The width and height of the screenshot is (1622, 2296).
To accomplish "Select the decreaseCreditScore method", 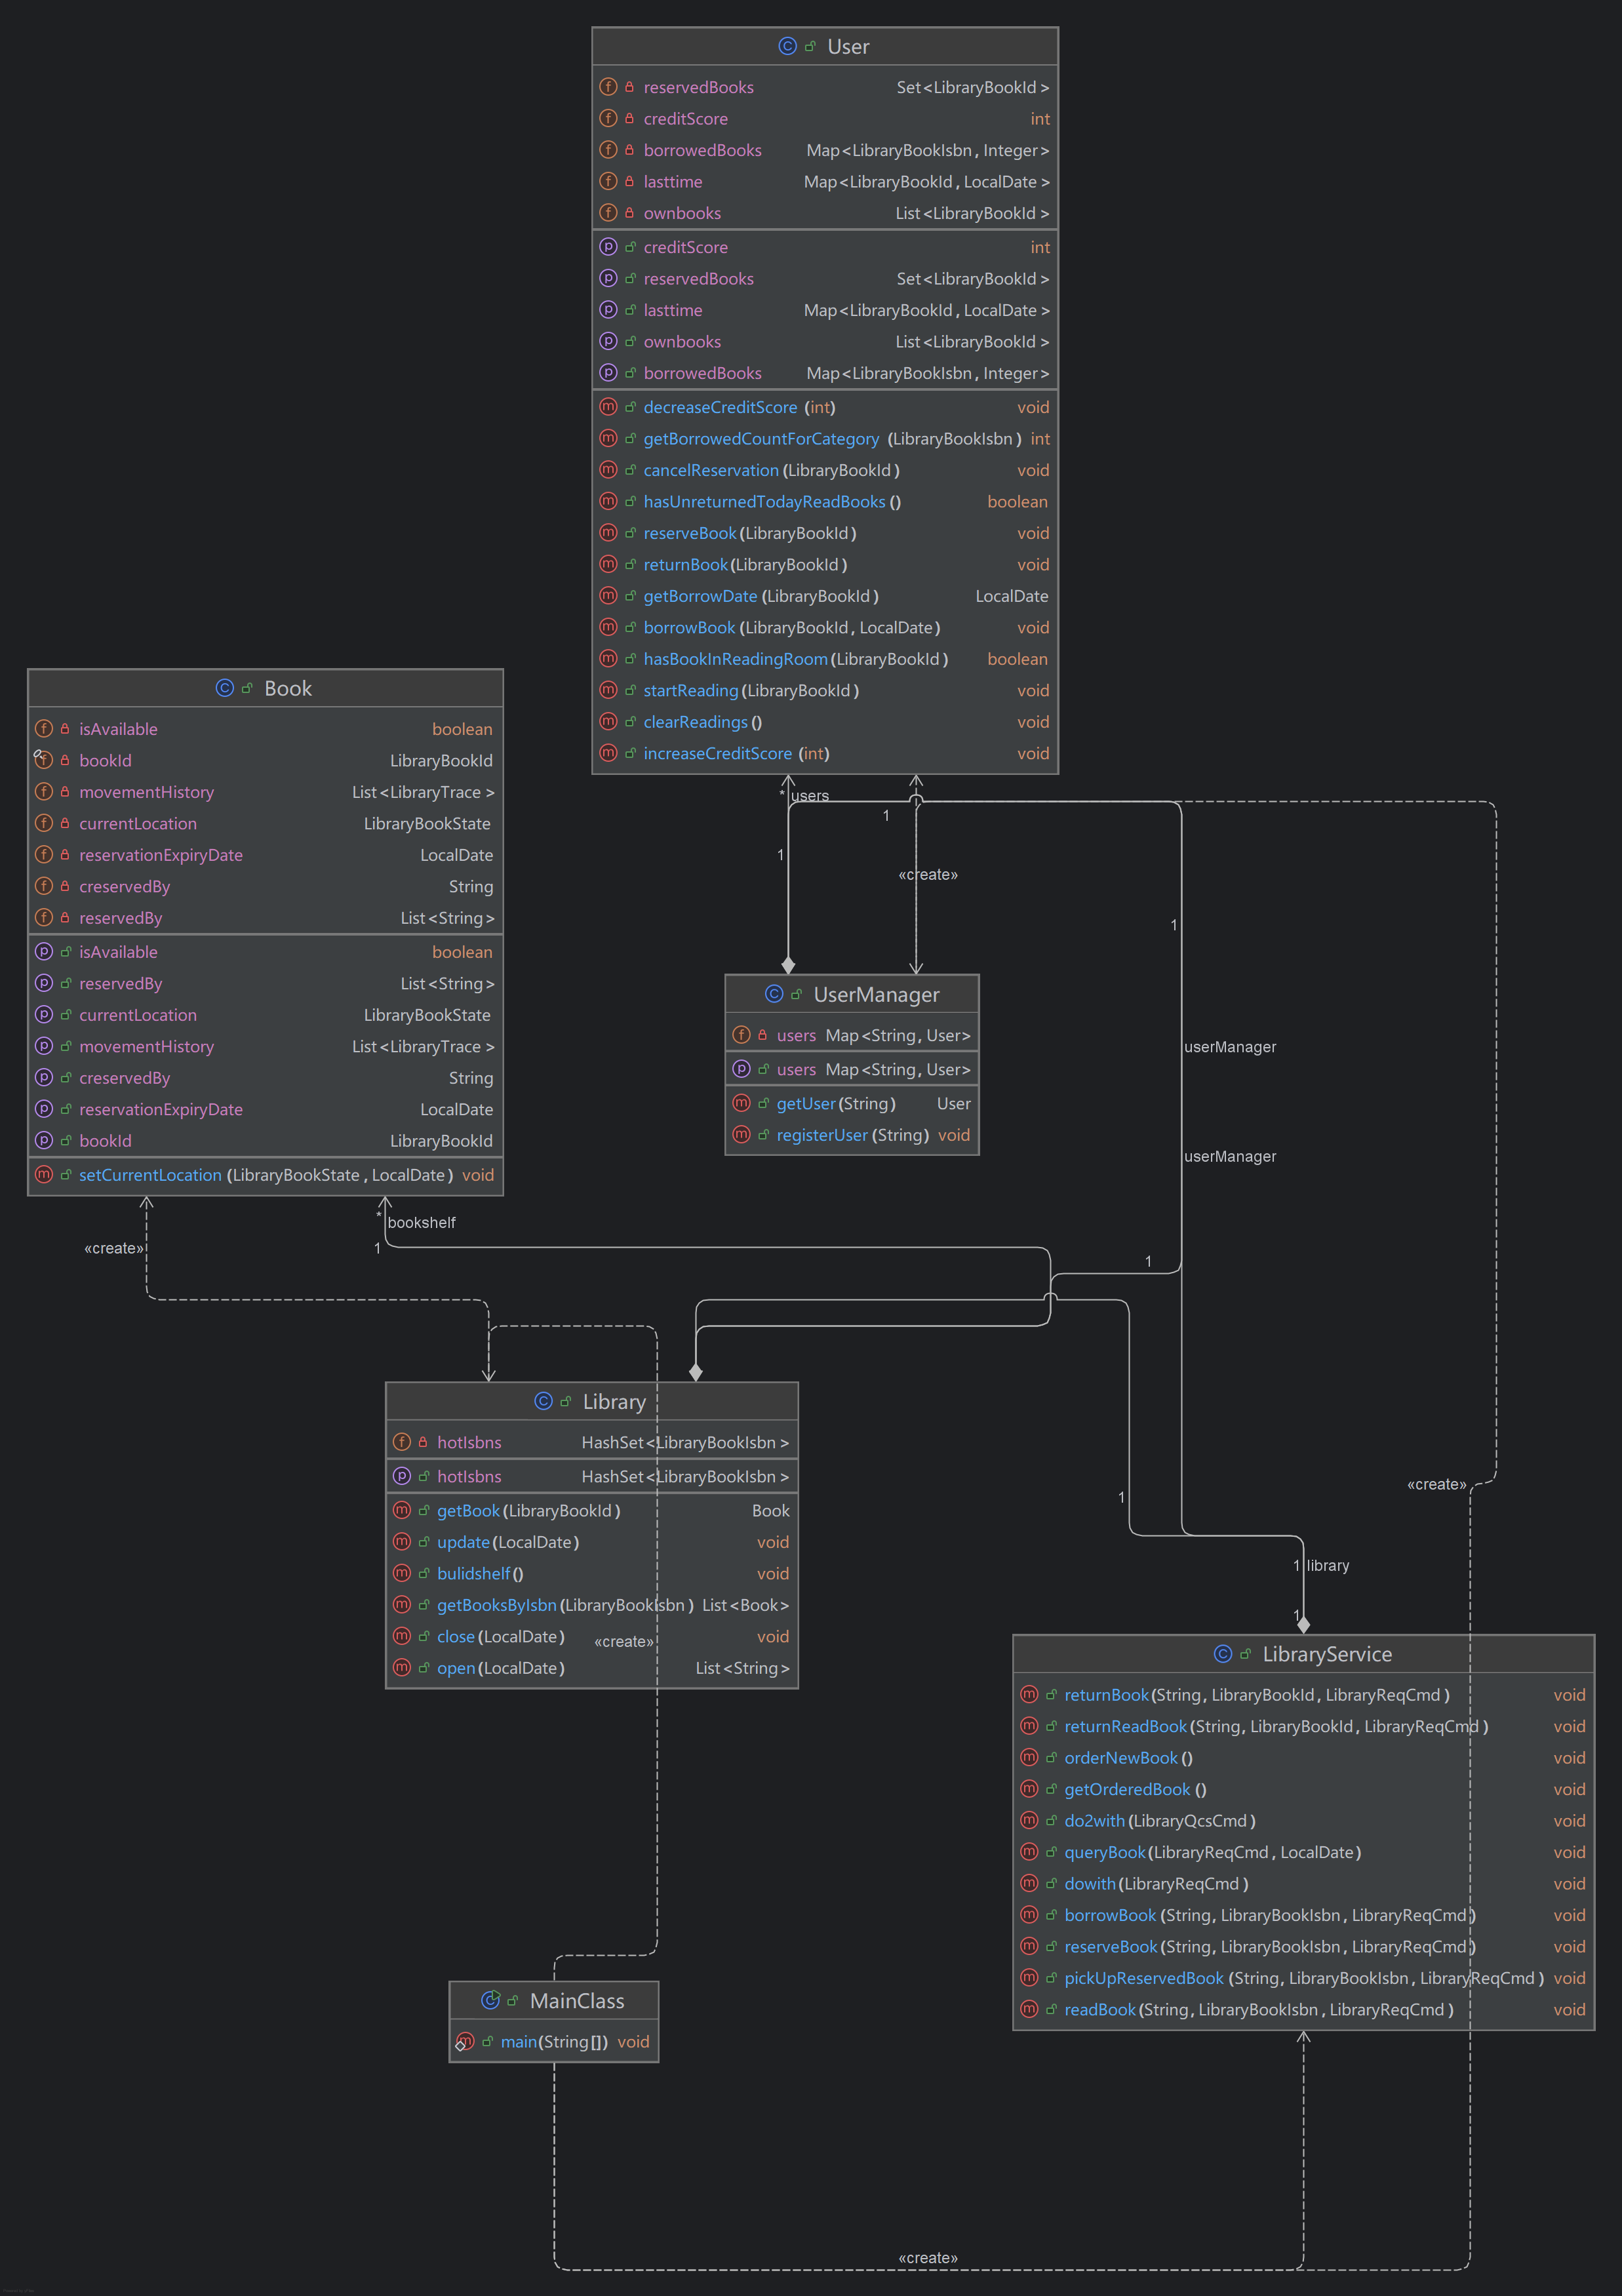I will 720,407.
